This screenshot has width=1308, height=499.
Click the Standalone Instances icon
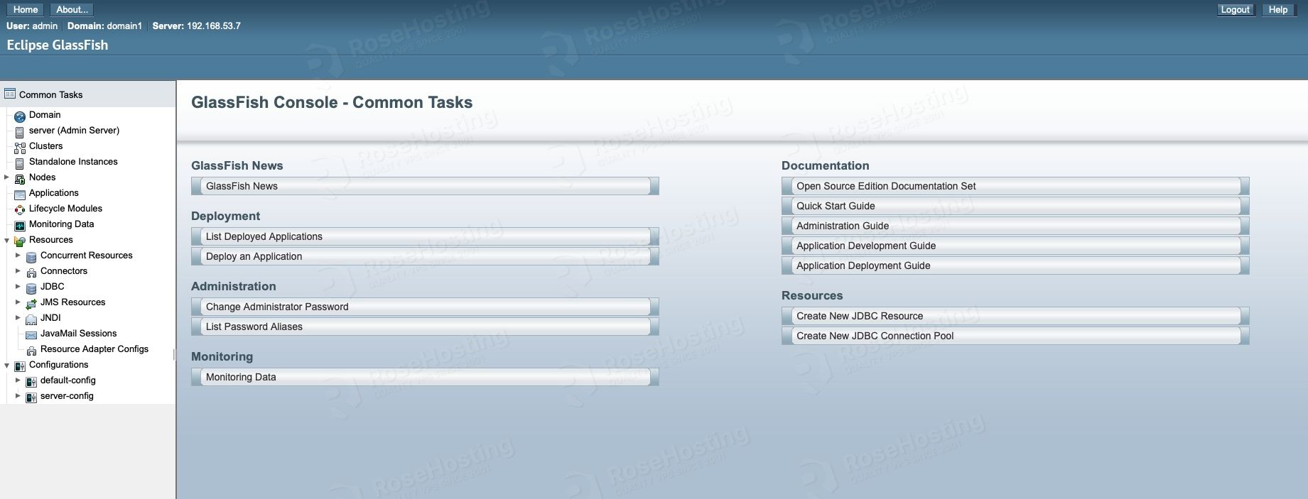tap(20, 163)
